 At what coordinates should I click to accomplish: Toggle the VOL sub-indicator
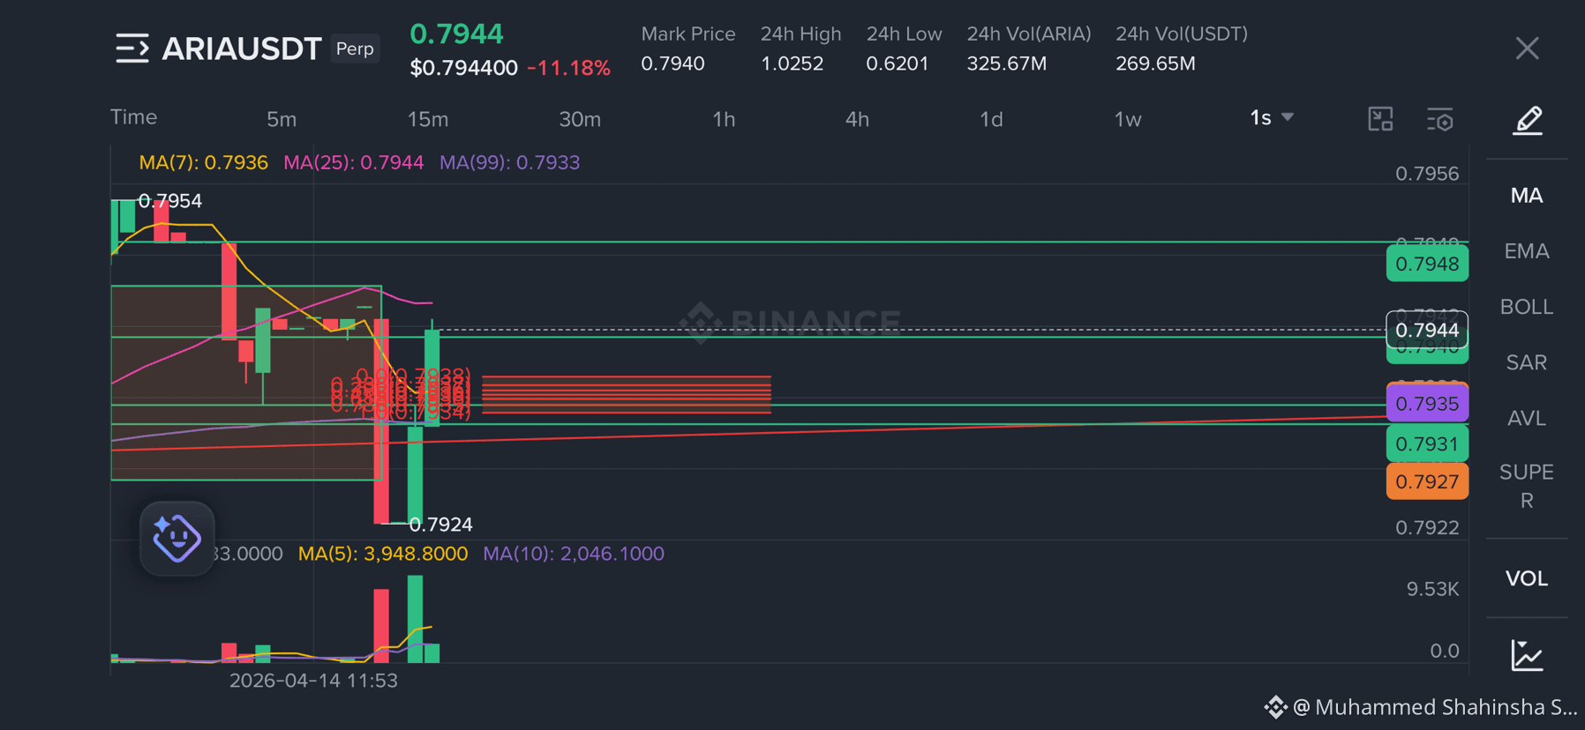1527,578
